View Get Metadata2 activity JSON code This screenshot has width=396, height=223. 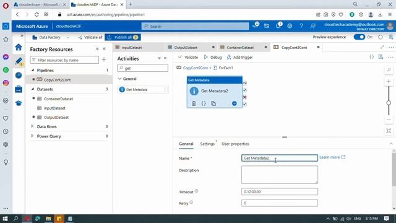204,103
